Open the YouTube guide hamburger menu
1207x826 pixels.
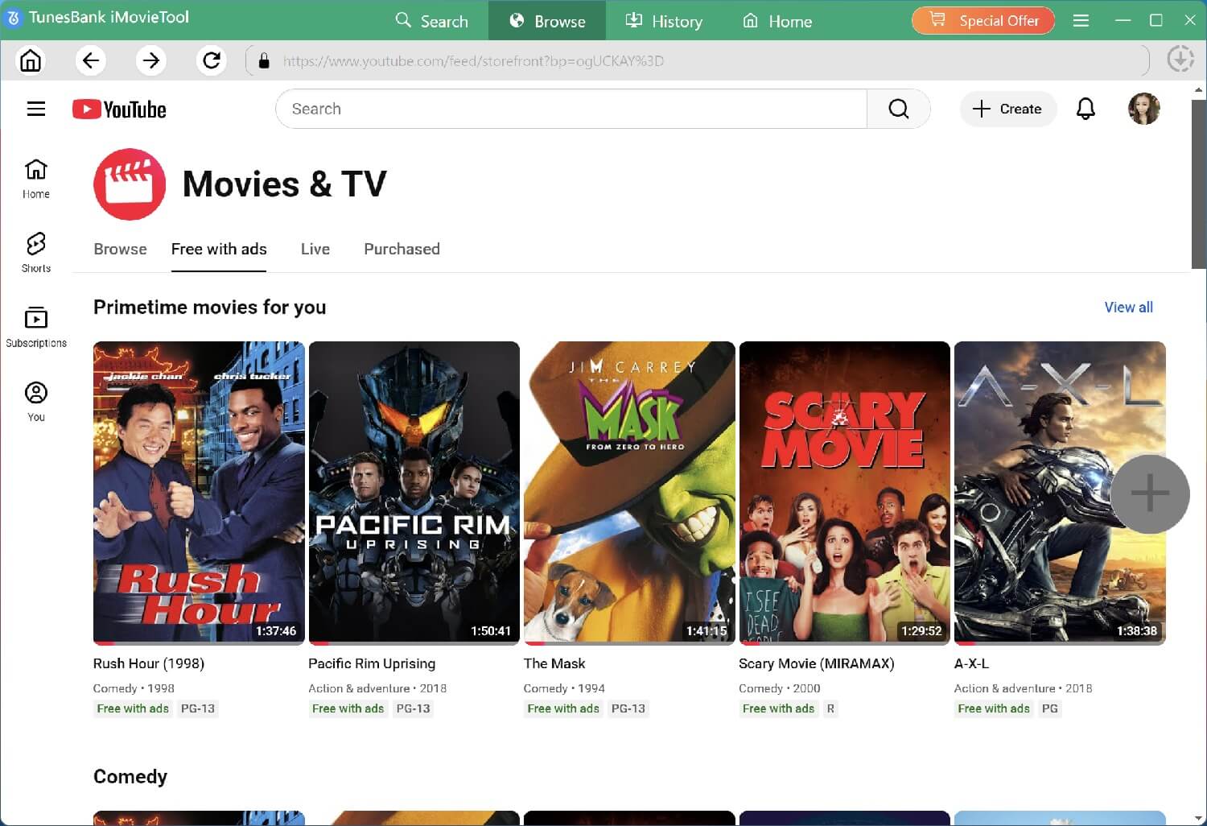(35, 109)
